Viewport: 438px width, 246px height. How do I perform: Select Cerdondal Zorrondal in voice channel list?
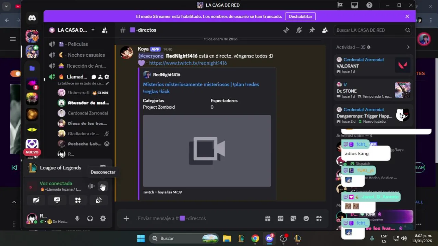pyautogui.click(x=84, y=113)
